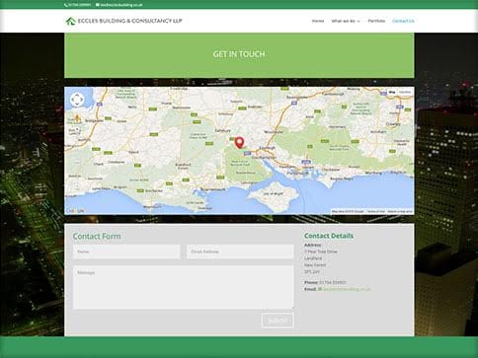This screenshot has width=478, height=358.
Task: Click the envelope icon in top bar
Action: [x=98, y=5]
